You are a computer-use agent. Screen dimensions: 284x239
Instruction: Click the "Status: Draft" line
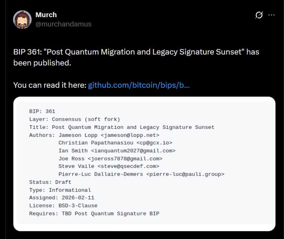coord(50,182)
